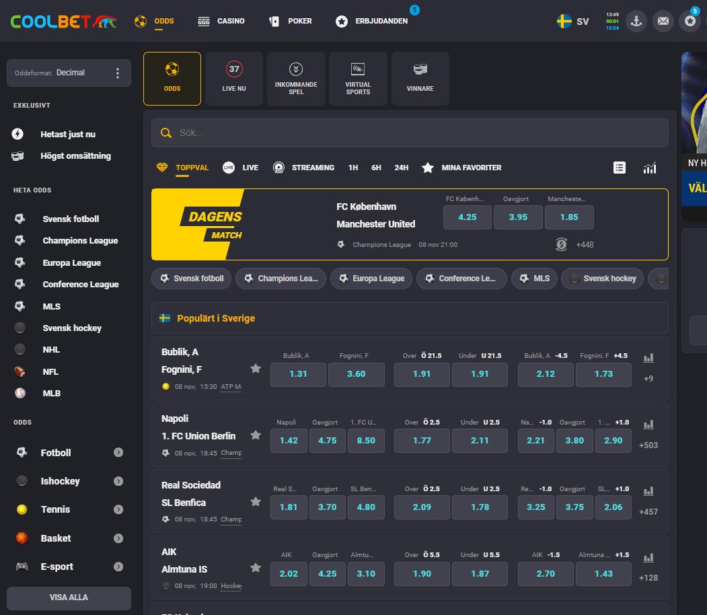Bet on FC København at 4.25
Viewport: 707px width, 615px height.
(x=467, y=217)
